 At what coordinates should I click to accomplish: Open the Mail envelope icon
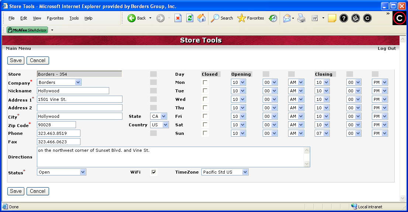point(287,18)
